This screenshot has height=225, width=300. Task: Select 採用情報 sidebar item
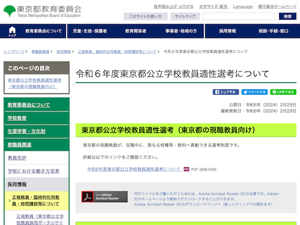coord(36,185)
